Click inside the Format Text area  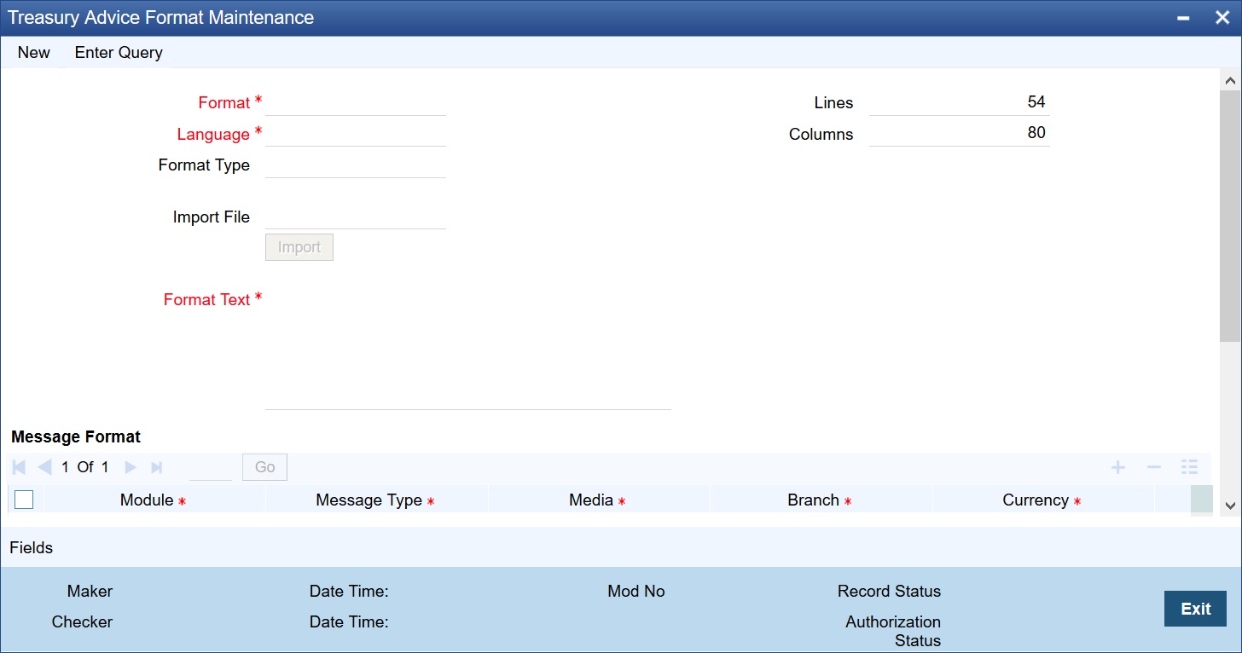468,350
